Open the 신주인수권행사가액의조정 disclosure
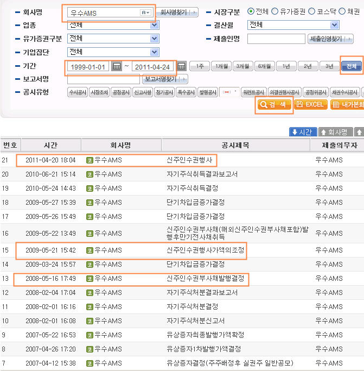This screenshot has width=364, height=371. click(x=205, y=250)
